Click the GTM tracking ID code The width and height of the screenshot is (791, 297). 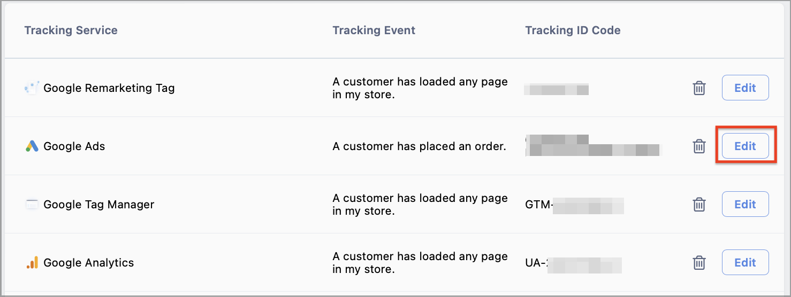(574, 205)
